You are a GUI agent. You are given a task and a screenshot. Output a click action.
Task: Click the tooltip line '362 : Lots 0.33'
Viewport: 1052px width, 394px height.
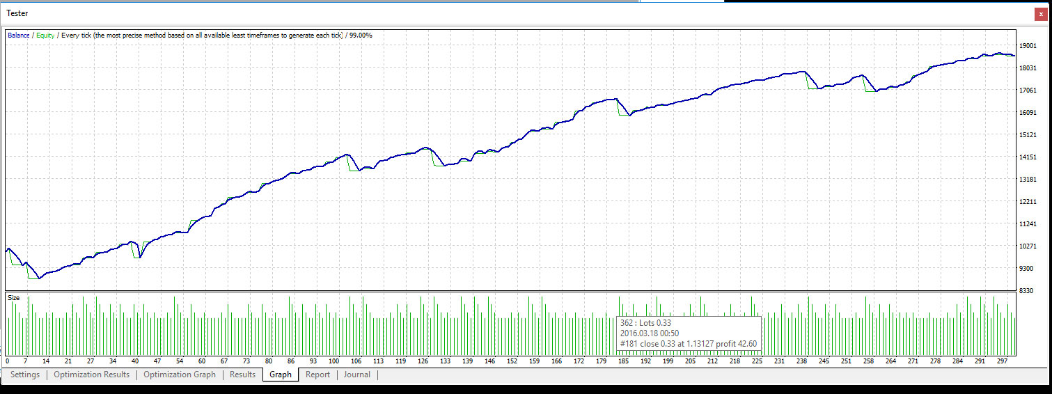click(646, 323)
